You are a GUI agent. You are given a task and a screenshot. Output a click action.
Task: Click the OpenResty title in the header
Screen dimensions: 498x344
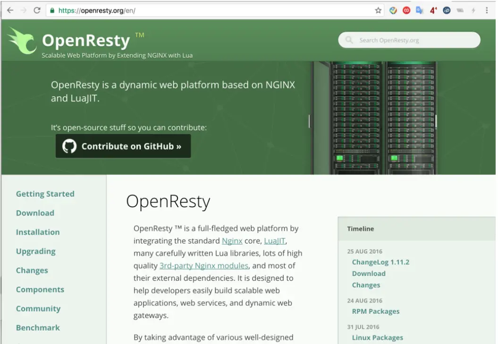86,41
